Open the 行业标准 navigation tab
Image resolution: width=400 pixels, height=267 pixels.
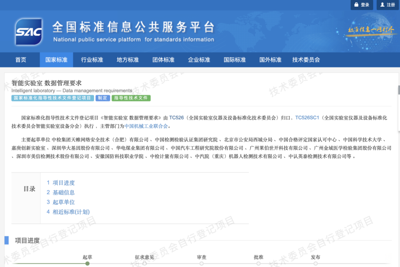92,60
